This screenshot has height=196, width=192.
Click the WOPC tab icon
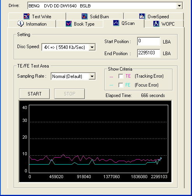coord(156,24)
